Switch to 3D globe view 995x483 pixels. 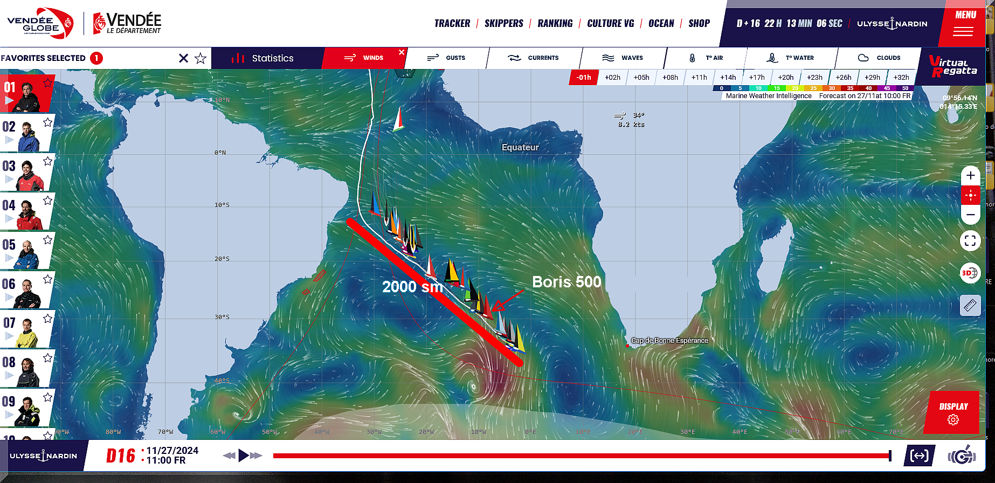click(x=970, y=273)
